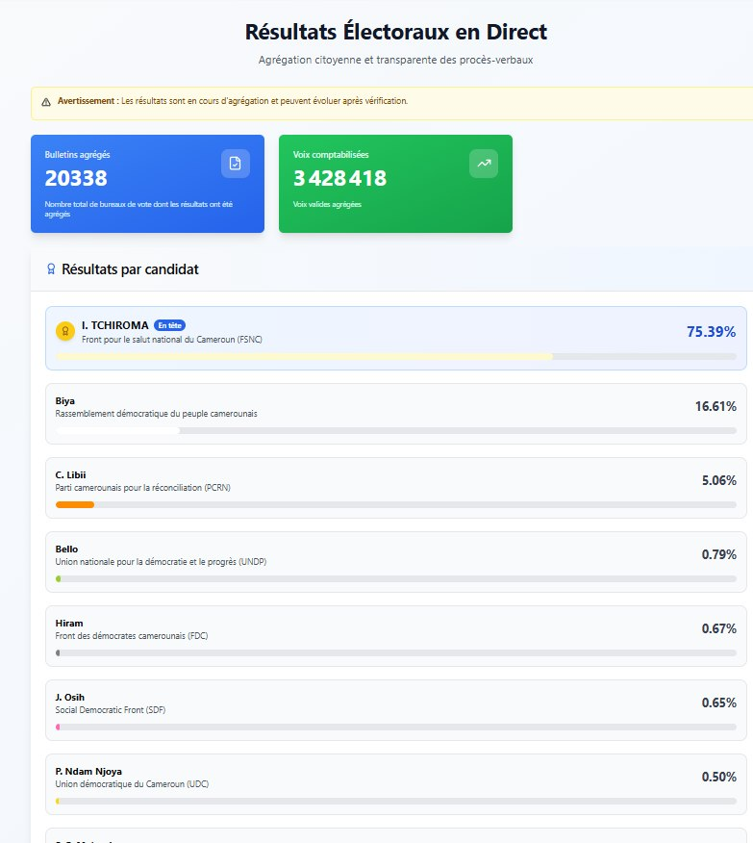Screen dimensions: 753x843
Task: Click the 75.39% percentage
Action: pos(711,332)
